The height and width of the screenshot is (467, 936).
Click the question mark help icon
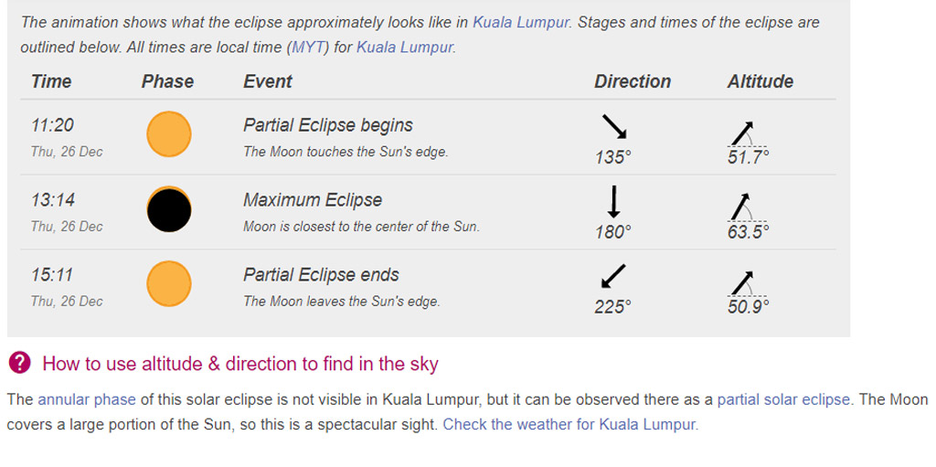[x=19, y=364]
